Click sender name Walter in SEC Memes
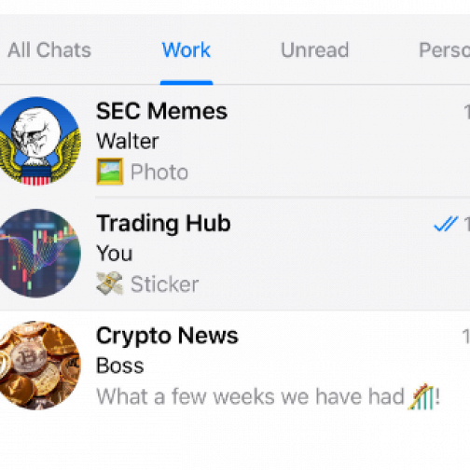The height and width of the screenshot is (470, 470). point(128,141)
